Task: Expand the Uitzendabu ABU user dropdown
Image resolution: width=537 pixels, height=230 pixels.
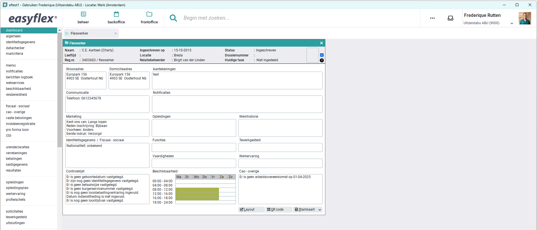Action: tap(512, 23)
